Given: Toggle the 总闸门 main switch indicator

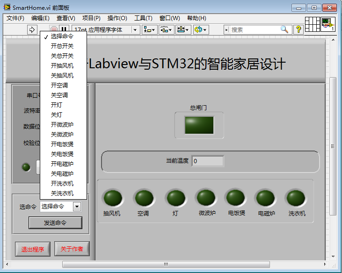Looking at the screenshot, I should coord(199,125).
